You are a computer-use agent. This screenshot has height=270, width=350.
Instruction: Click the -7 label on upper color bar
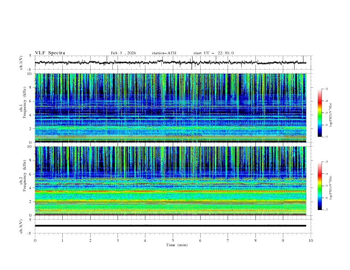pos(326,137)
